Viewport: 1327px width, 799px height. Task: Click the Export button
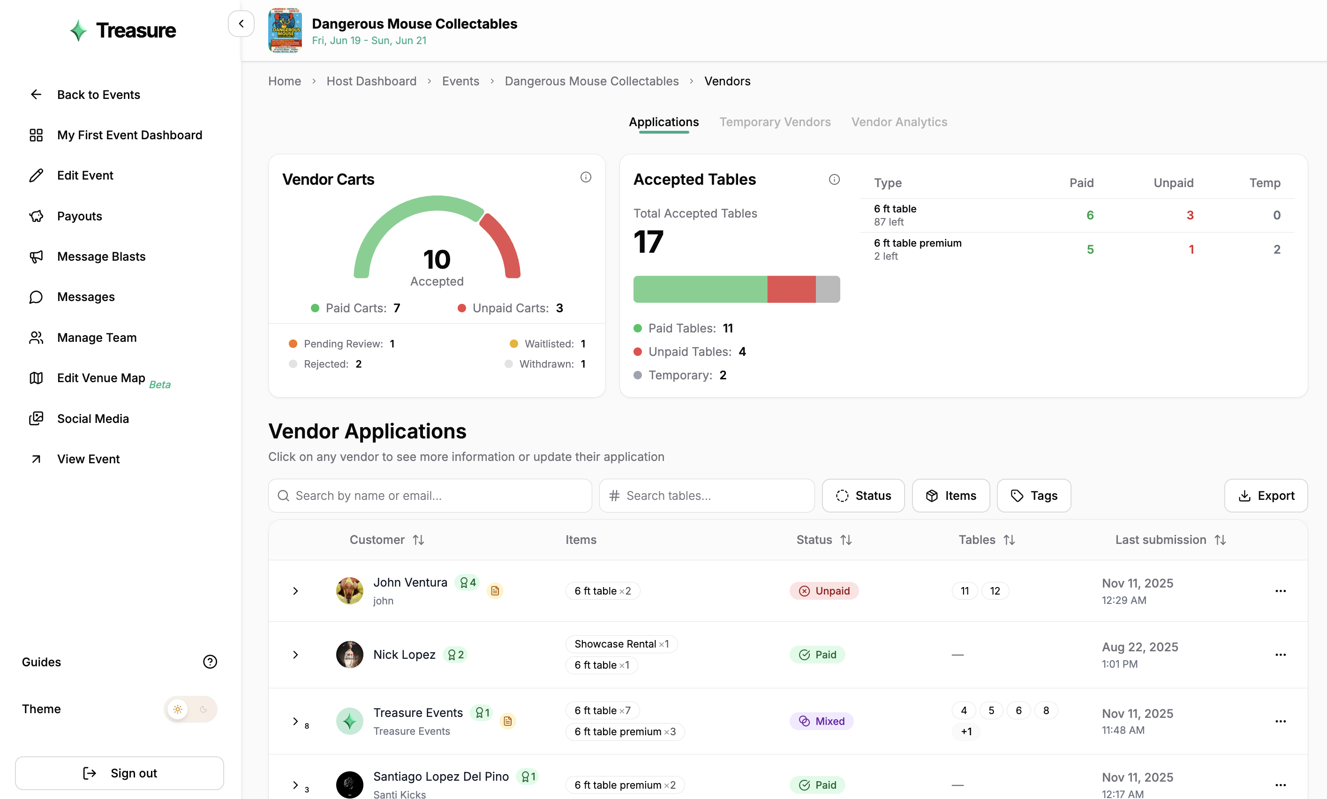pos(1266,495)
